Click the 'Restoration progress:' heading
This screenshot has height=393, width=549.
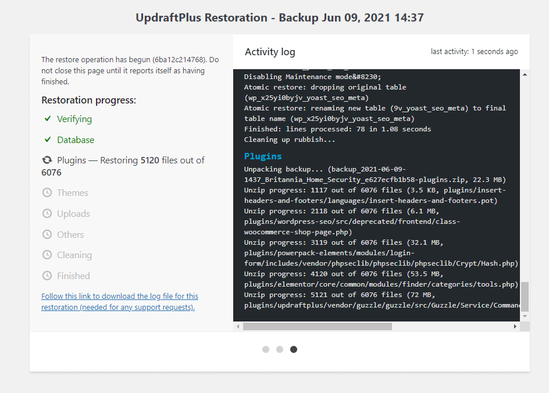coord(88,100)
